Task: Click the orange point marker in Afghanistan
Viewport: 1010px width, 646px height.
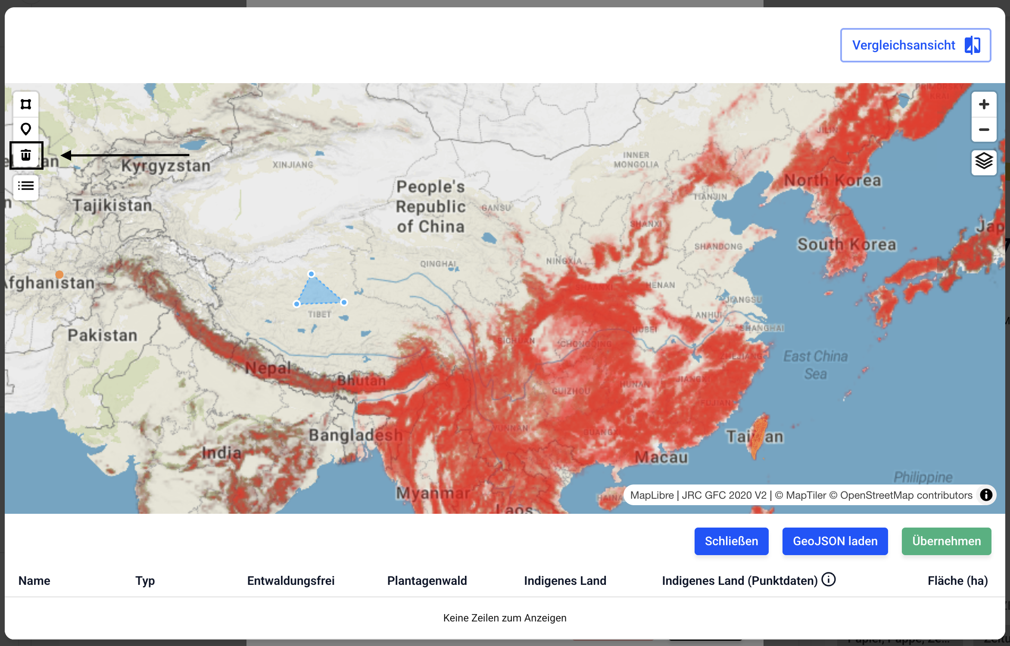Action: pos(59,274)
